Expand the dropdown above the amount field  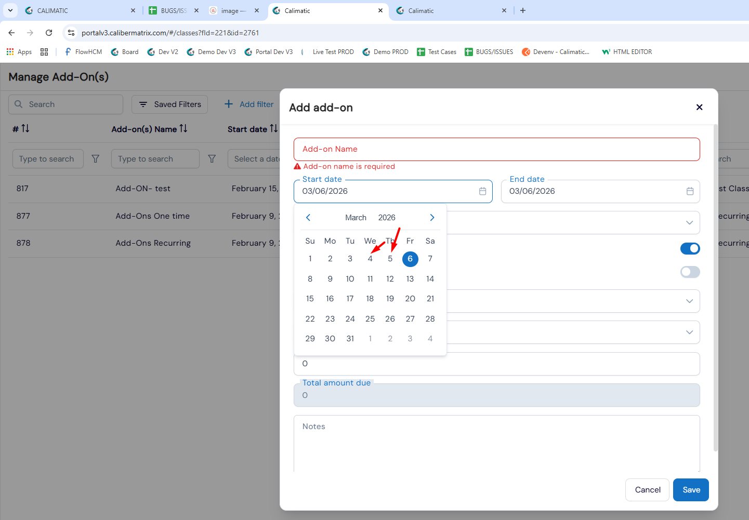coord(689,332)
